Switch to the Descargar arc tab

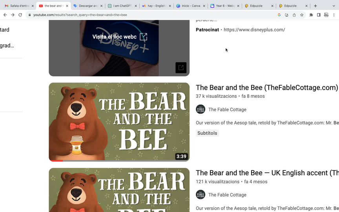tap(87, 6)
